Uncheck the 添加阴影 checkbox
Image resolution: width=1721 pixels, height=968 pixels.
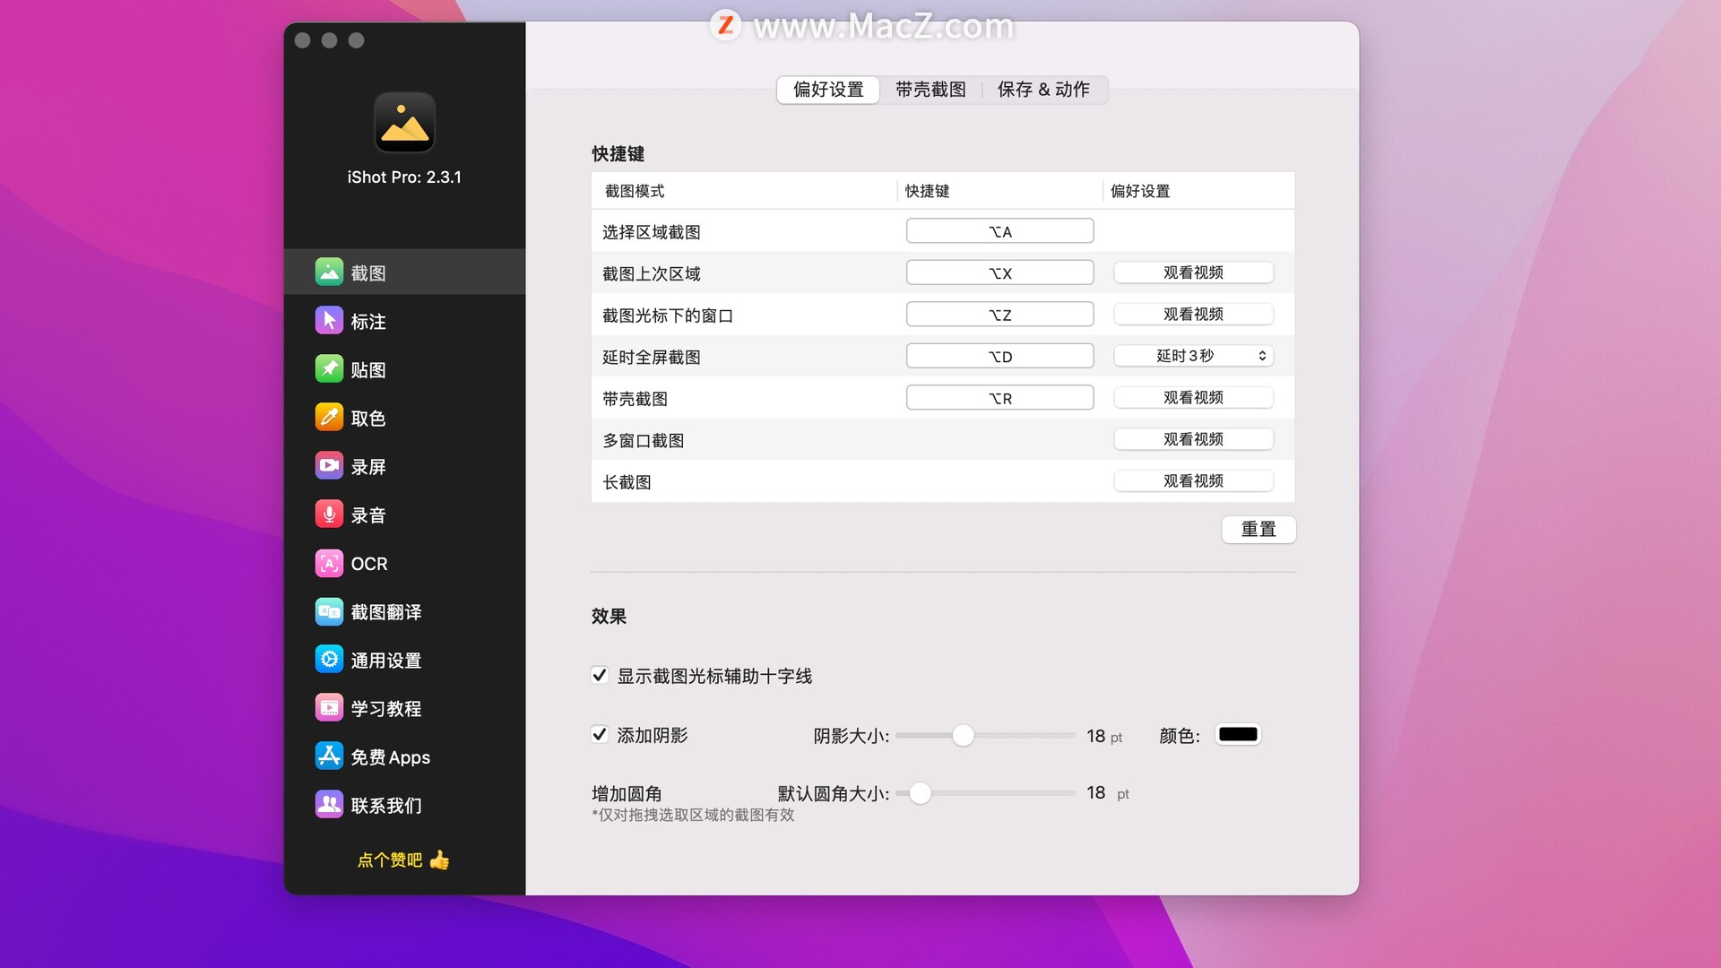click(600, 735)
